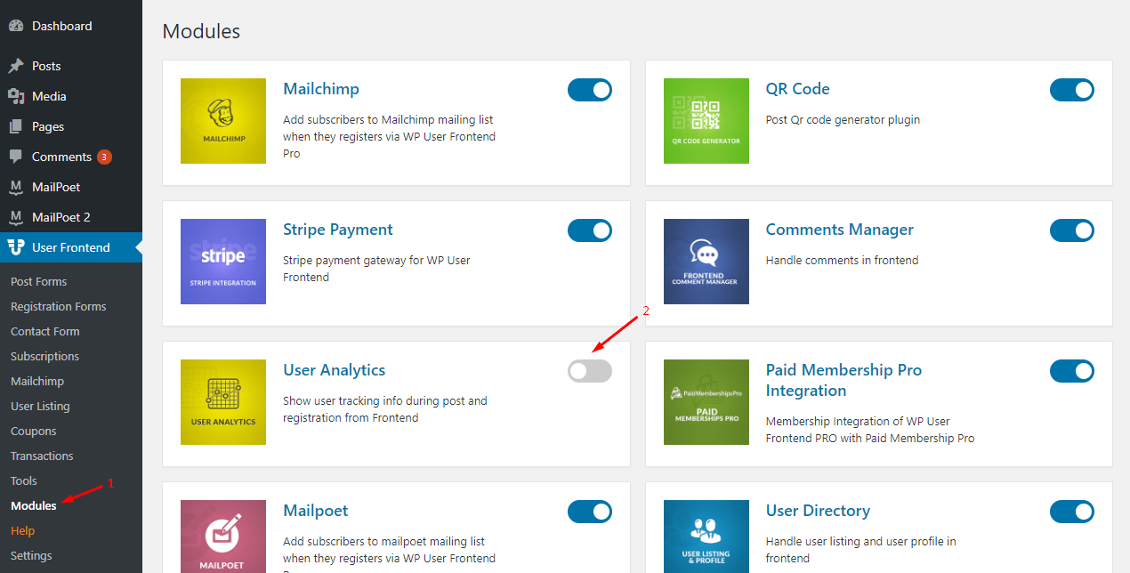The image size is (1130, 573).
Task: Click the Paid Memberships Pro logo
Action: point(706,402)
